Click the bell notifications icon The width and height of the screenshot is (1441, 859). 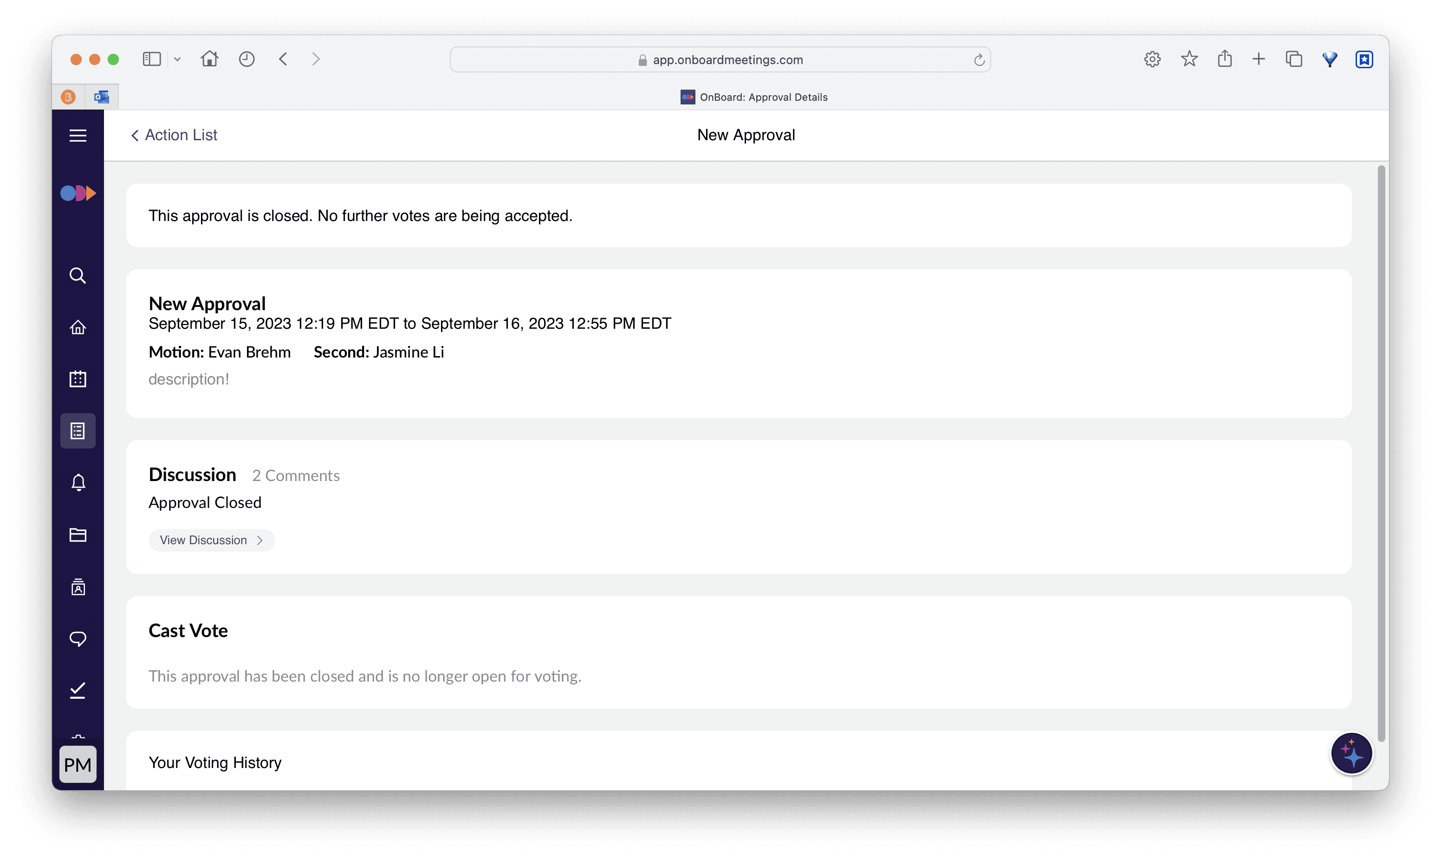[78, 482]
